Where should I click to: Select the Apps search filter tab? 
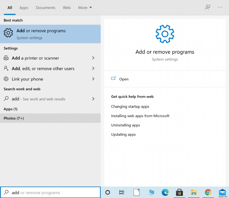click(x=24, y=8)
